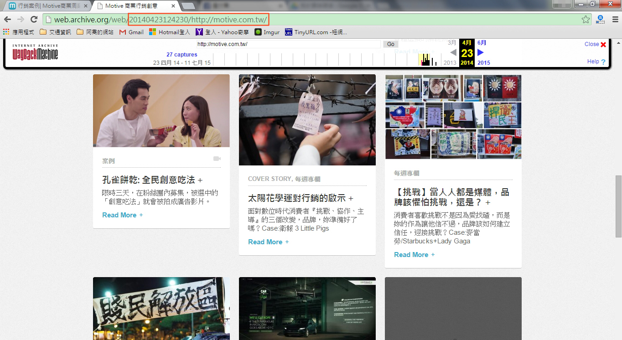The height and width of the screenshot is (340, 622).
Task: Reload the page with the refresh icon
Action: pyautogui.click(x=34, y=19)
